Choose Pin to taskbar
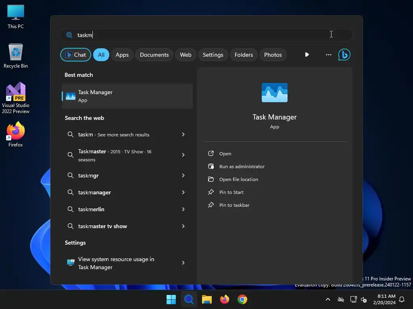Image resolution: width=413 pixels, height=309 pixels. [234, 205]
